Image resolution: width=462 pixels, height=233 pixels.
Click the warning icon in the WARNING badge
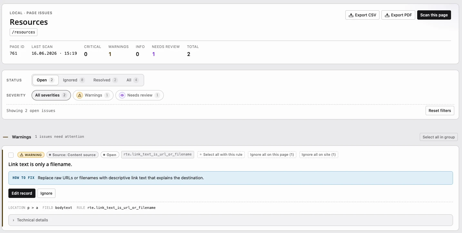click(x=22, y=155)
